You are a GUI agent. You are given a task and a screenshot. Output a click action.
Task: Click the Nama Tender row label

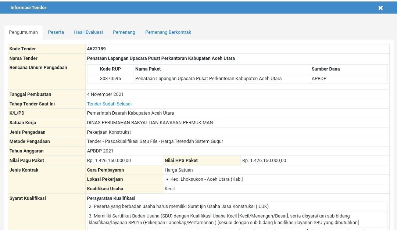(x=23, y=58)
